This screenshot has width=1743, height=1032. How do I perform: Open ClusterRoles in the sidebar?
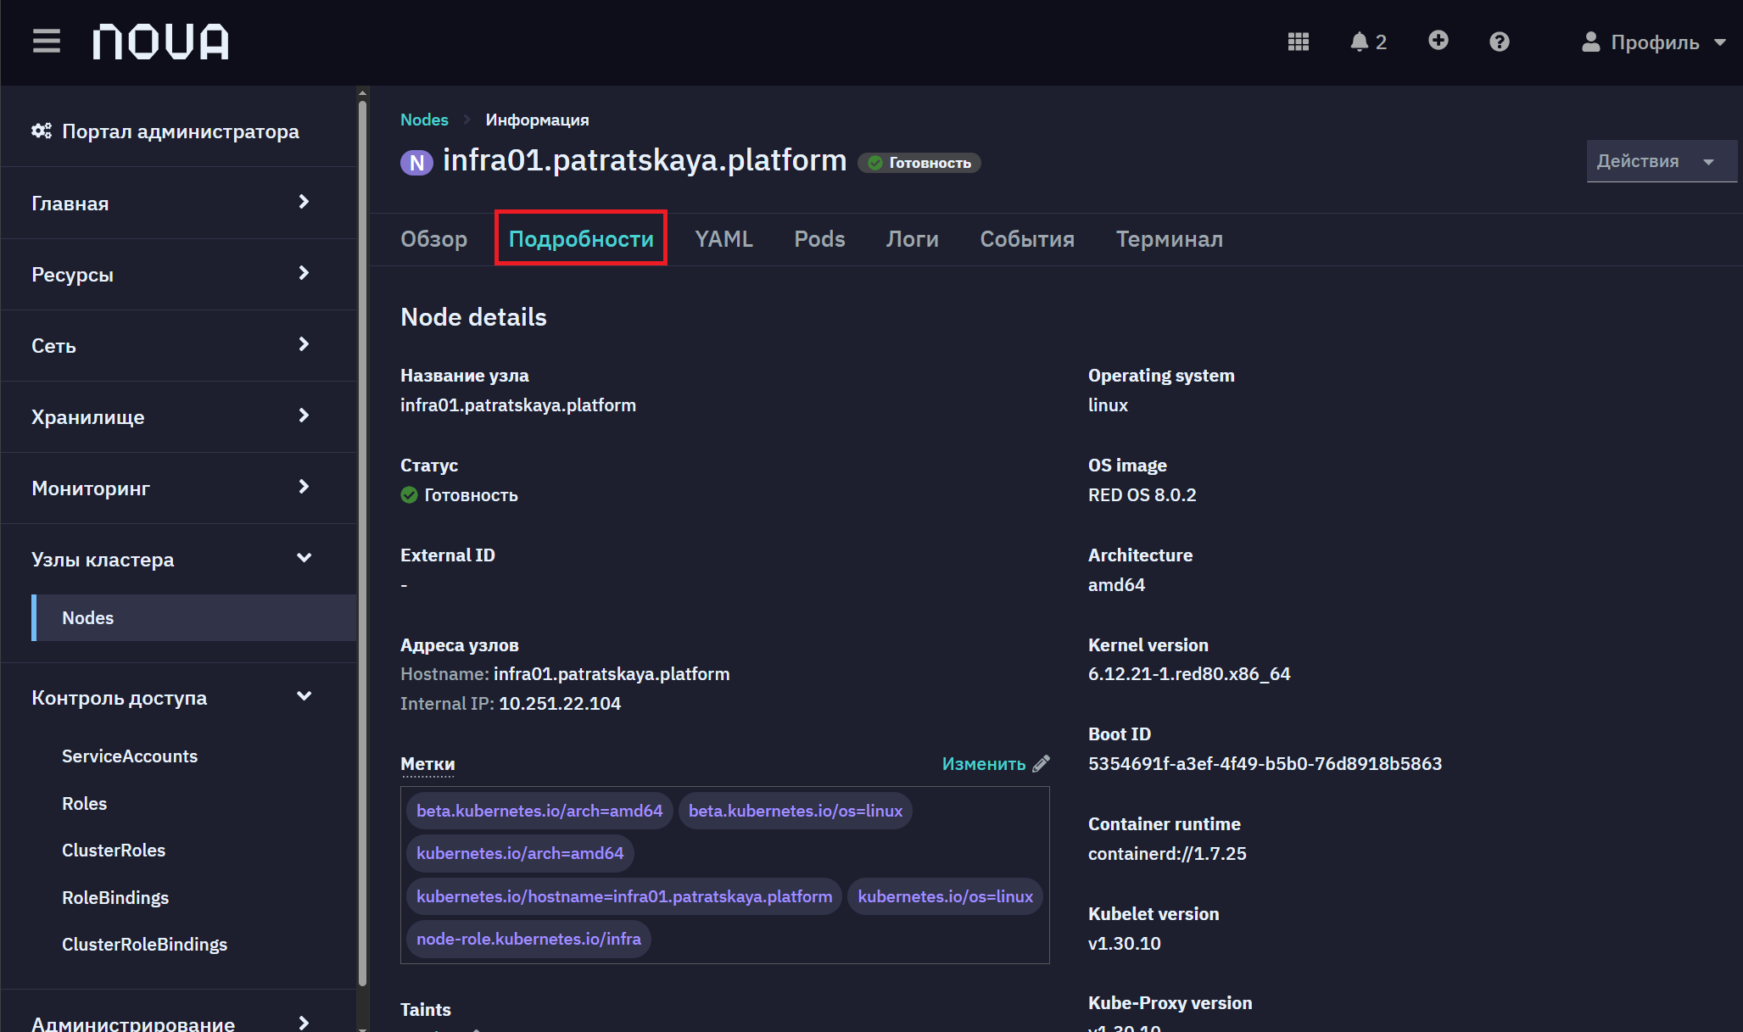[x=114, y=850]
